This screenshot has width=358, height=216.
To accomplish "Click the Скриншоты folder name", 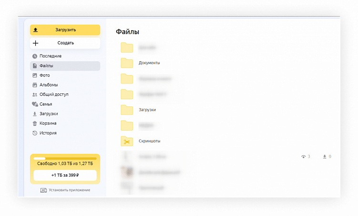I will [x=150, y=141].
